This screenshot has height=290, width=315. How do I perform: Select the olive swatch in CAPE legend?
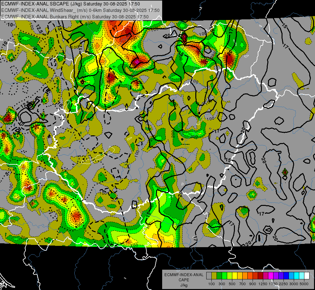click(214, 275)
